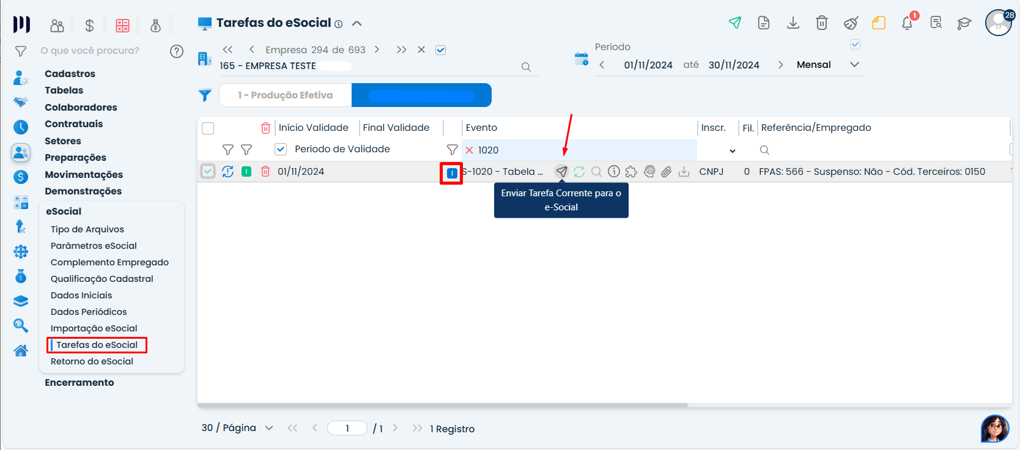Select the Retorno do eSocial menu item
The width and height of the screenshot is (1020, 450).
pyautogui.click(x=92, y=361)
